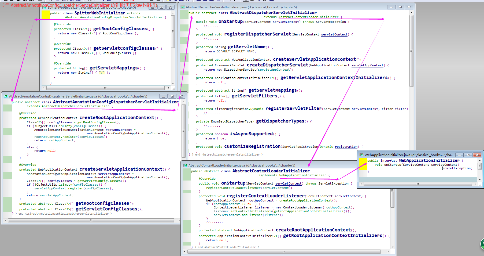This screenshot has height=256, width=484.
Task: Click up arrow in AbstractAnnotationConfigDispatcherServletInitializer vertical scrollbar
Action: [x=184, y=102]
